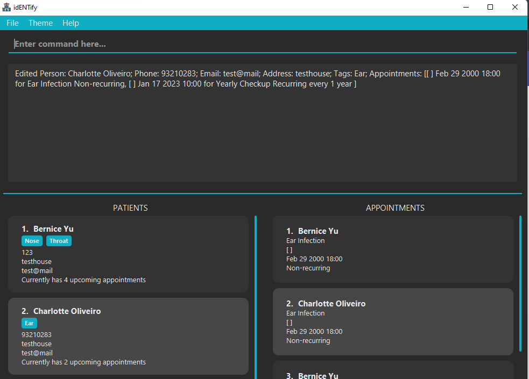Click test@mail under Charlotte Oliveiro

coord(37,353)
